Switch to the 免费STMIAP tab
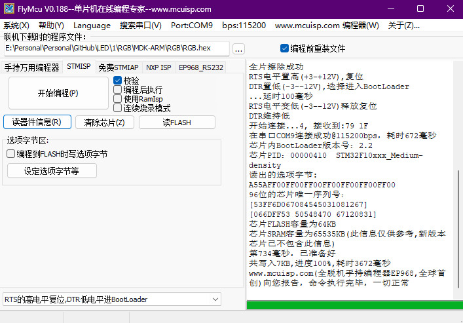Screen dimensions: 463x323 (x=119, y=67)
